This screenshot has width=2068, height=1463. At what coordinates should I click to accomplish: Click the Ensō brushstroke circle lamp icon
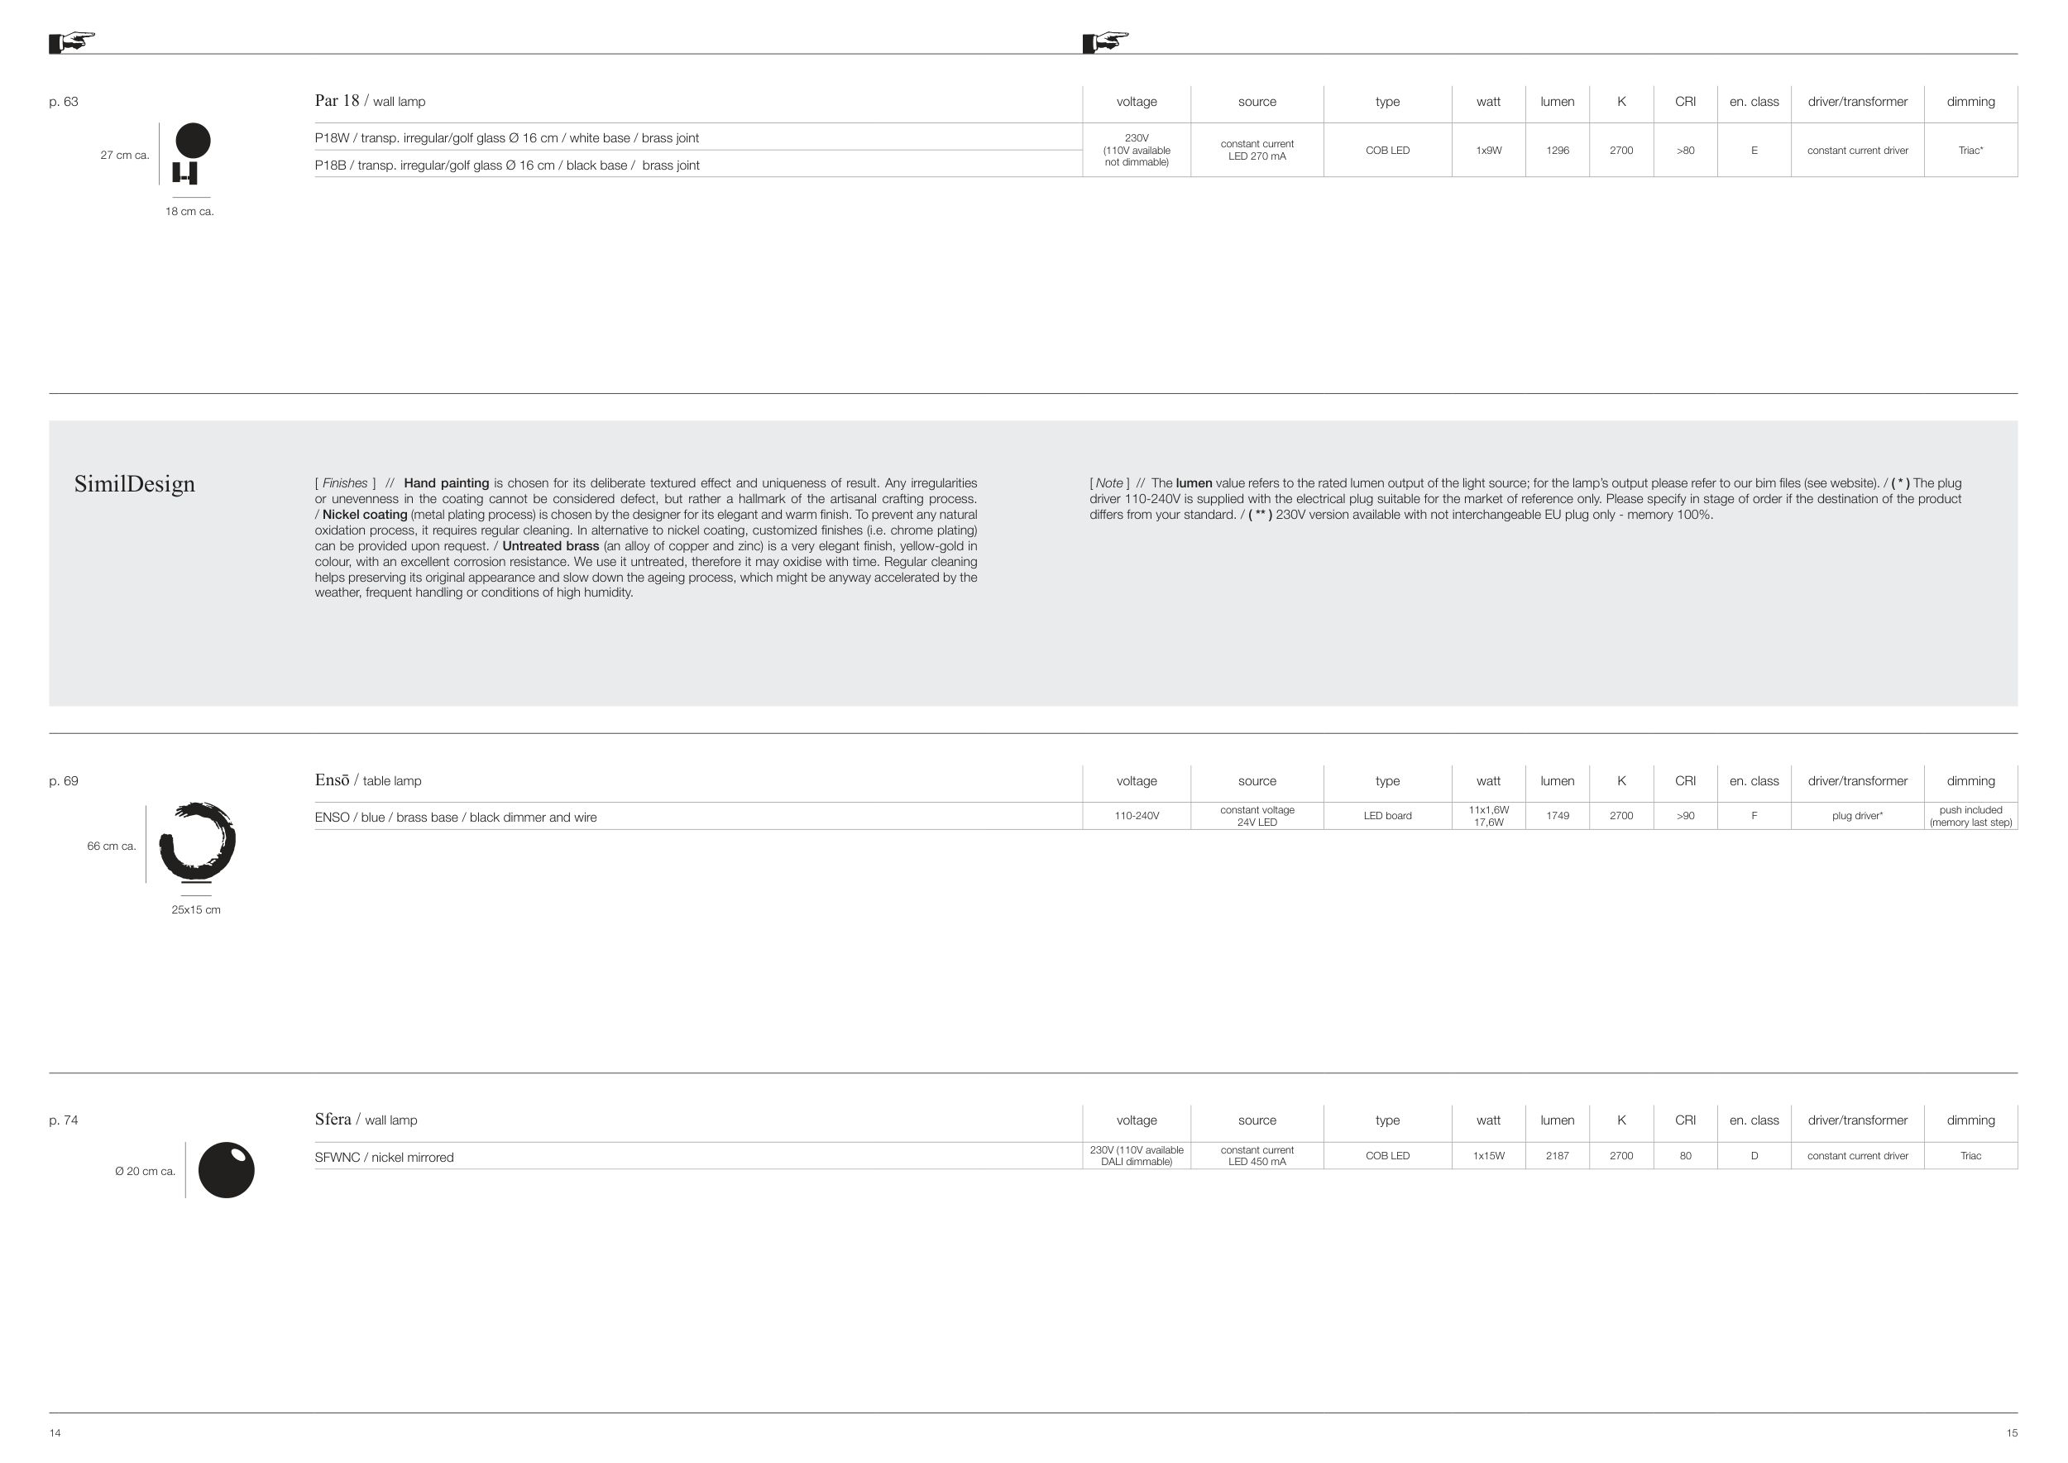click(x=197, y=841)
